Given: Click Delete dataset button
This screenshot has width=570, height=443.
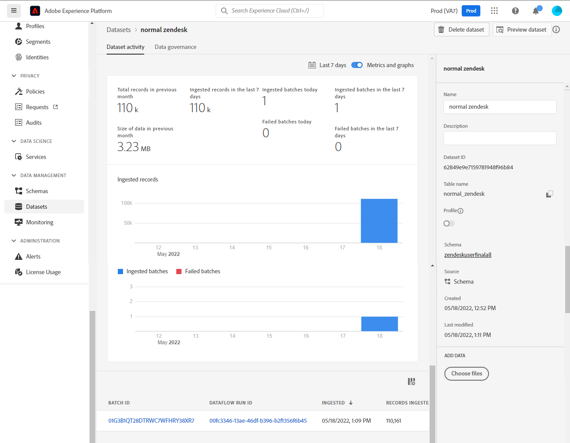Looking at the screenshot, I should (462, 29).
